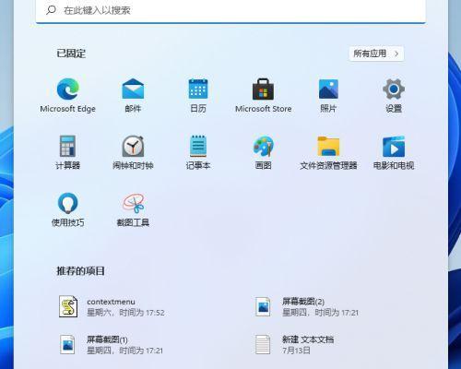This screenshot has width=461, height=369.
Task: Click the 屏幕截图(2) file name text
Action: (x=303, y=302)
